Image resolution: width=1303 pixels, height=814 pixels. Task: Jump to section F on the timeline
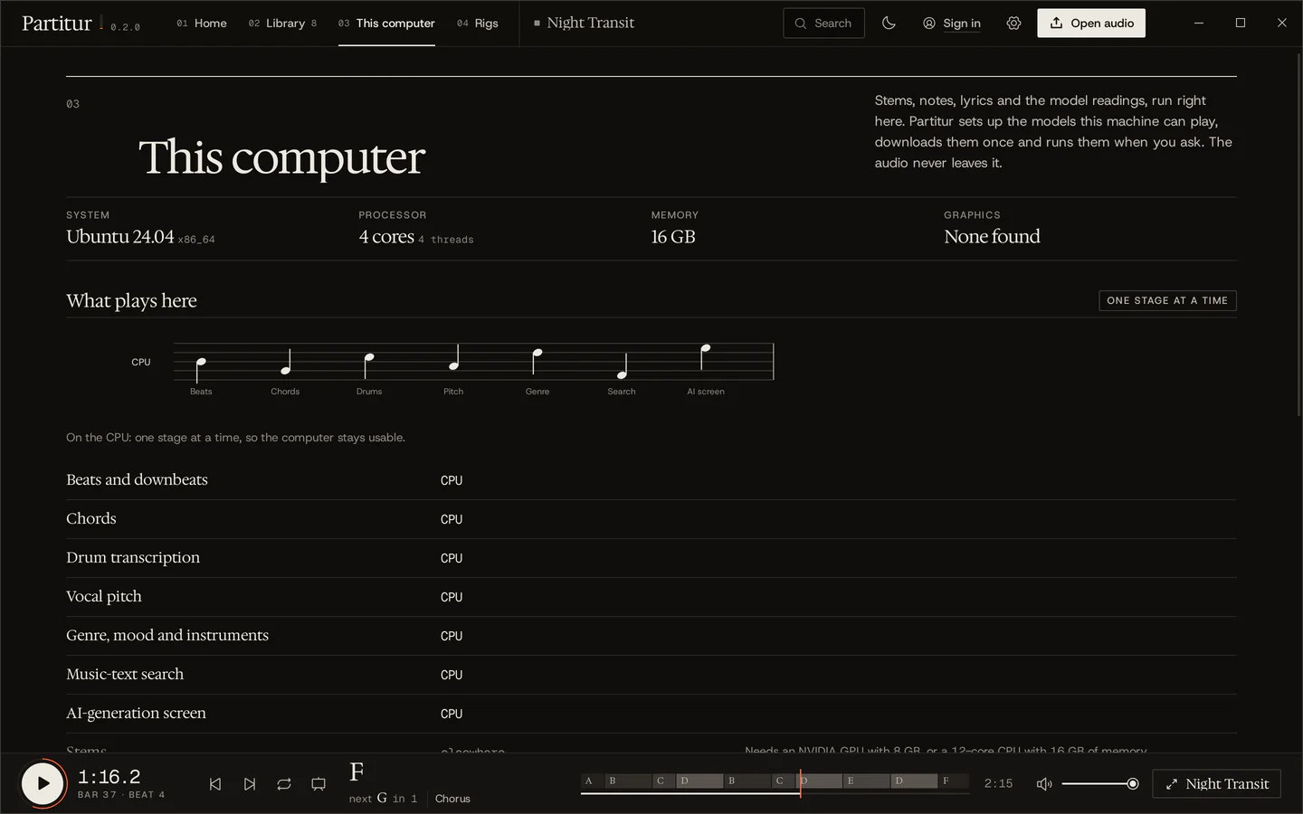pos(953,781)
